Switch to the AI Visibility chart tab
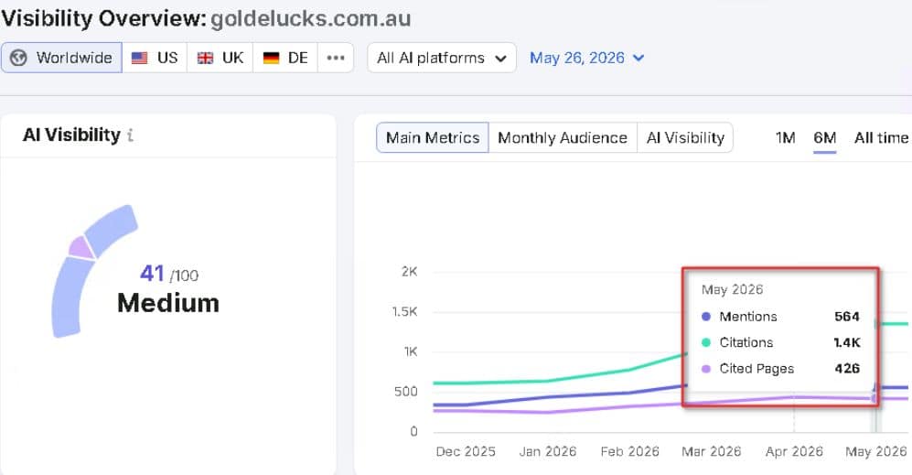The width and height of the screenshot is (912, 475). pyautogui.click(x=685, y=137)
